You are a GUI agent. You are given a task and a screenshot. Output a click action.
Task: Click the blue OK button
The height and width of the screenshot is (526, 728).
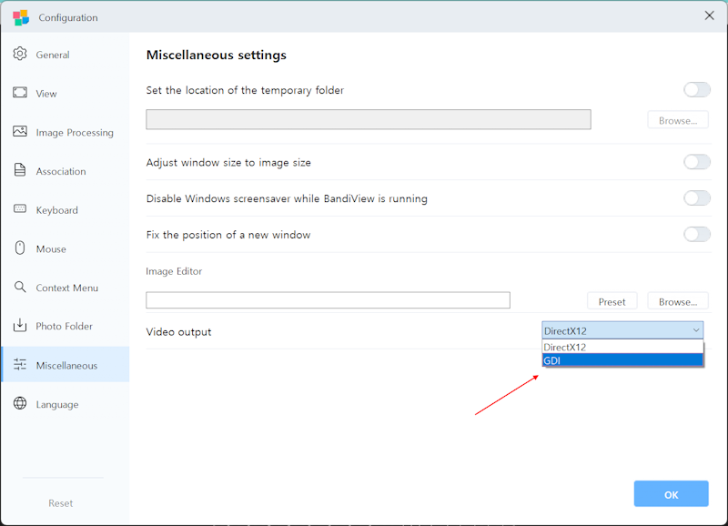pyautogui.click(x=671, y=494)
